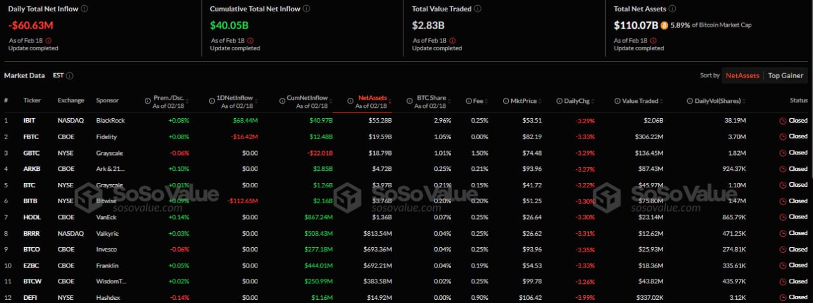Click Closed clock icon in ARKB row

click(783, 168)
